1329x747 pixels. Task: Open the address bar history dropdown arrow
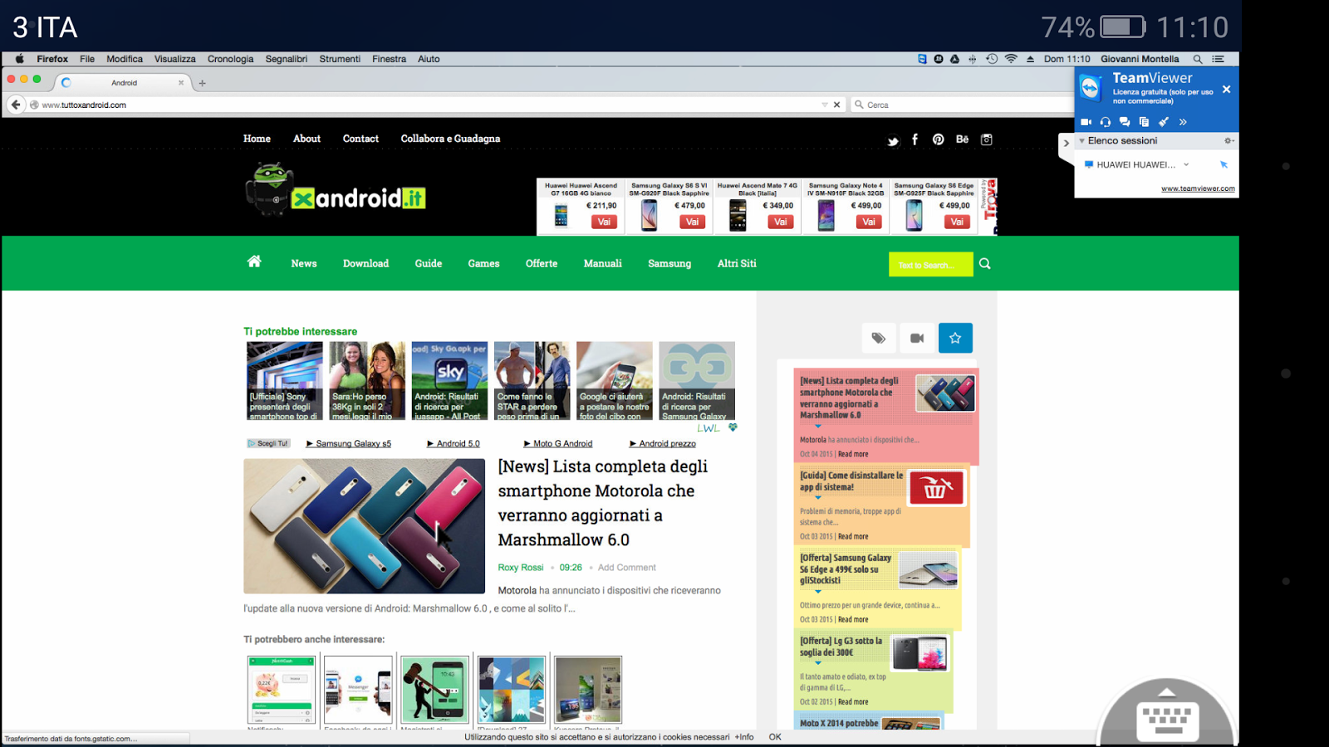(x=825, y=105)
